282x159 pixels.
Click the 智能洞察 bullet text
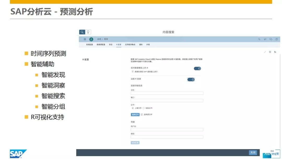53,85
